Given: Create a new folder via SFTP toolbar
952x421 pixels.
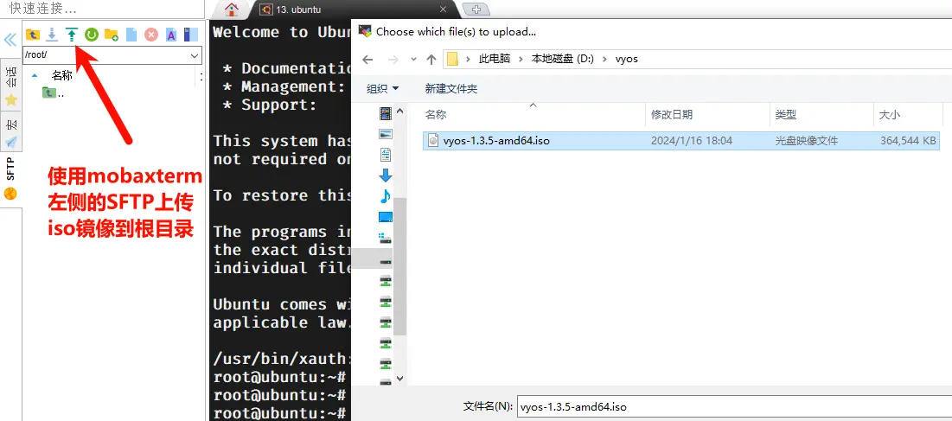Looking at the screenshot, I should click(x=111, y=35).
